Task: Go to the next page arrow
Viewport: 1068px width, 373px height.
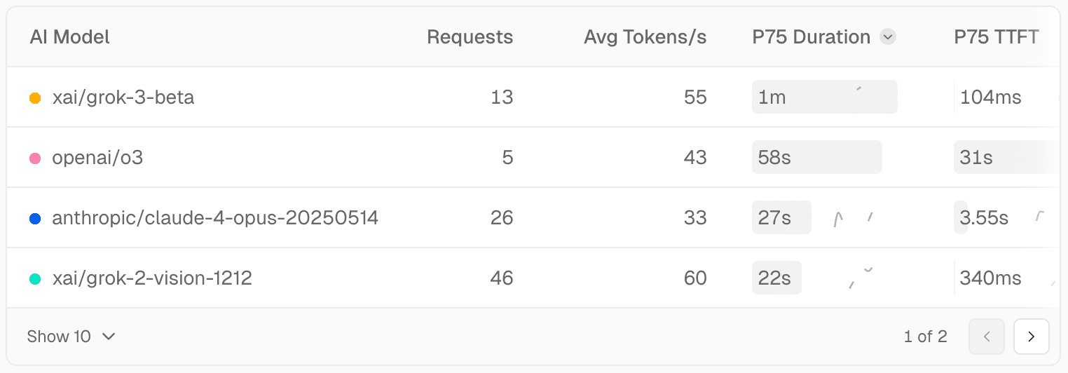Action: click(1031, 337)
